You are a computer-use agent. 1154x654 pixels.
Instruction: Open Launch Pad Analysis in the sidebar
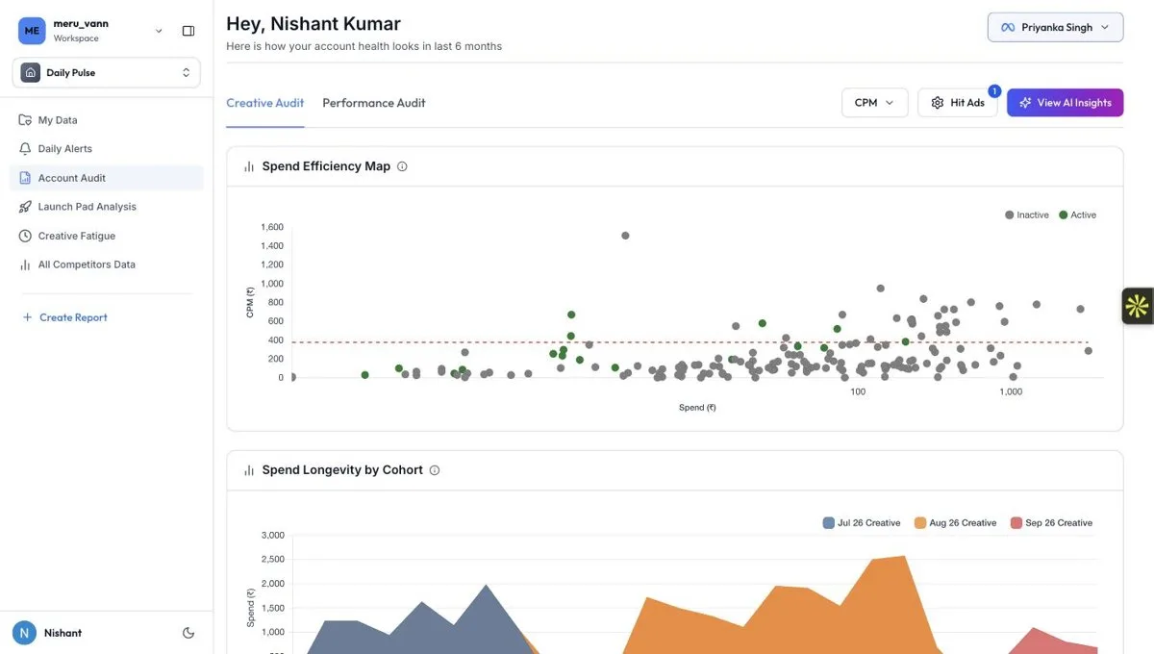click(107, 207)
